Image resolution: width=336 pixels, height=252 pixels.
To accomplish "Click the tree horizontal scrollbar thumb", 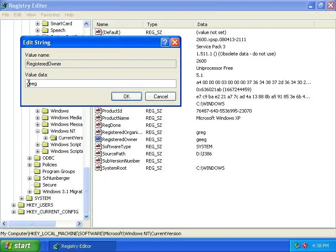I will pyautogui.click(x=31, y=224).
